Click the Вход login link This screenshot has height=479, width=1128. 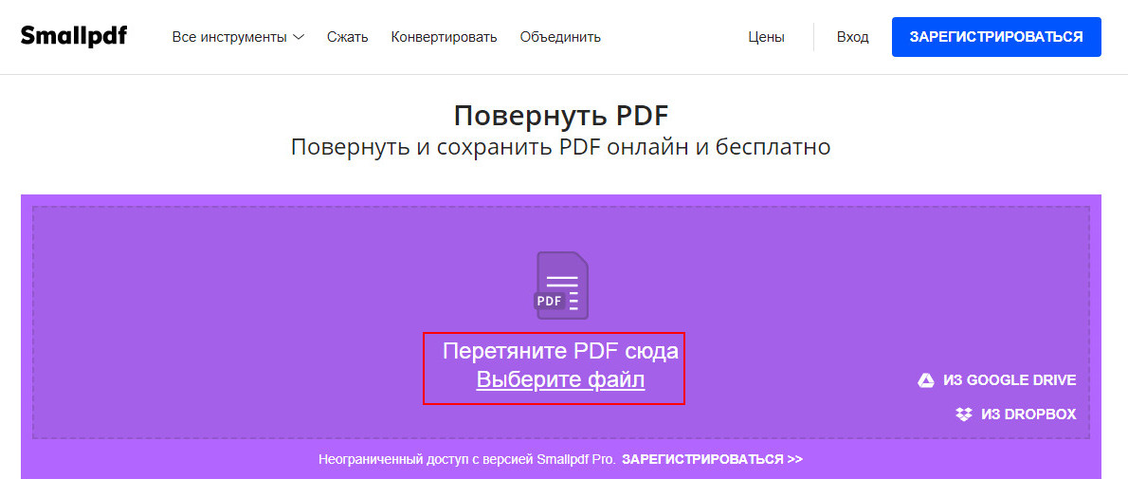click(852, 37)
